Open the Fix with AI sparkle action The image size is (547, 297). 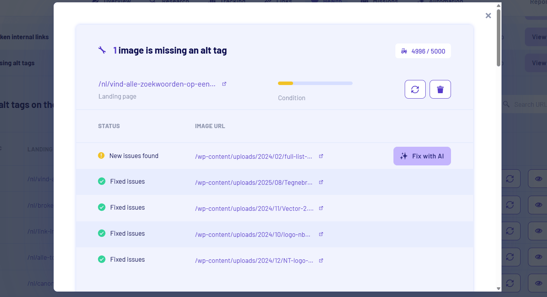pos(422,156)
